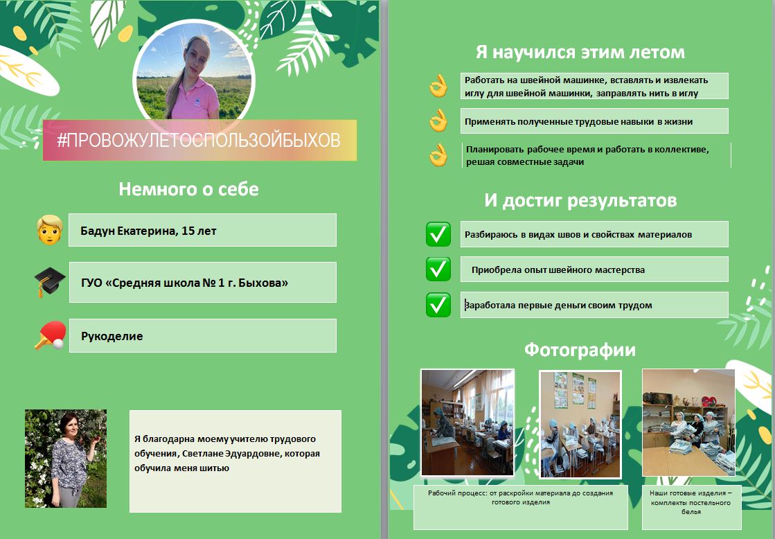Click OK-hand emoji next to 'Применять полученные трудовые навыки'
Viewport: 775px width, 539px height.
[438, 121]
